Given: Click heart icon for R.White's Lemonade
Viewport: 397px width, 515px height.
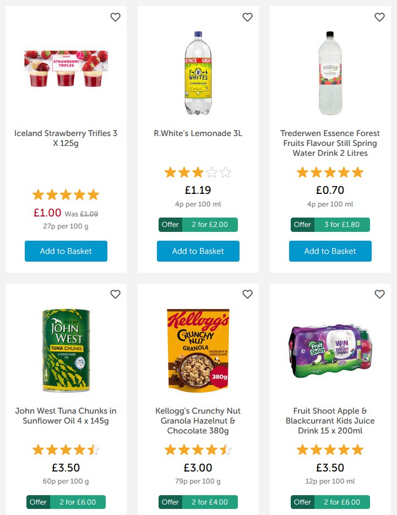Looking at the screenshot, I should (247, 17).
